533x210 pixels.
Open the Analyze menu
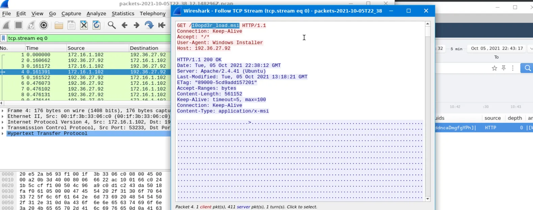[x=96, y=14]
